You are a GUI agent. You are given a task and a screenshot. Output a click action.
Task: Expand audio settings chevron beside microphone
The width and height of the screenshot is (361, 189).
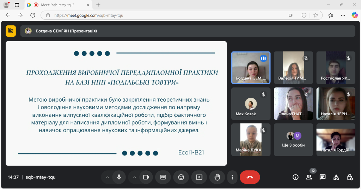click(x=108, y=177)
